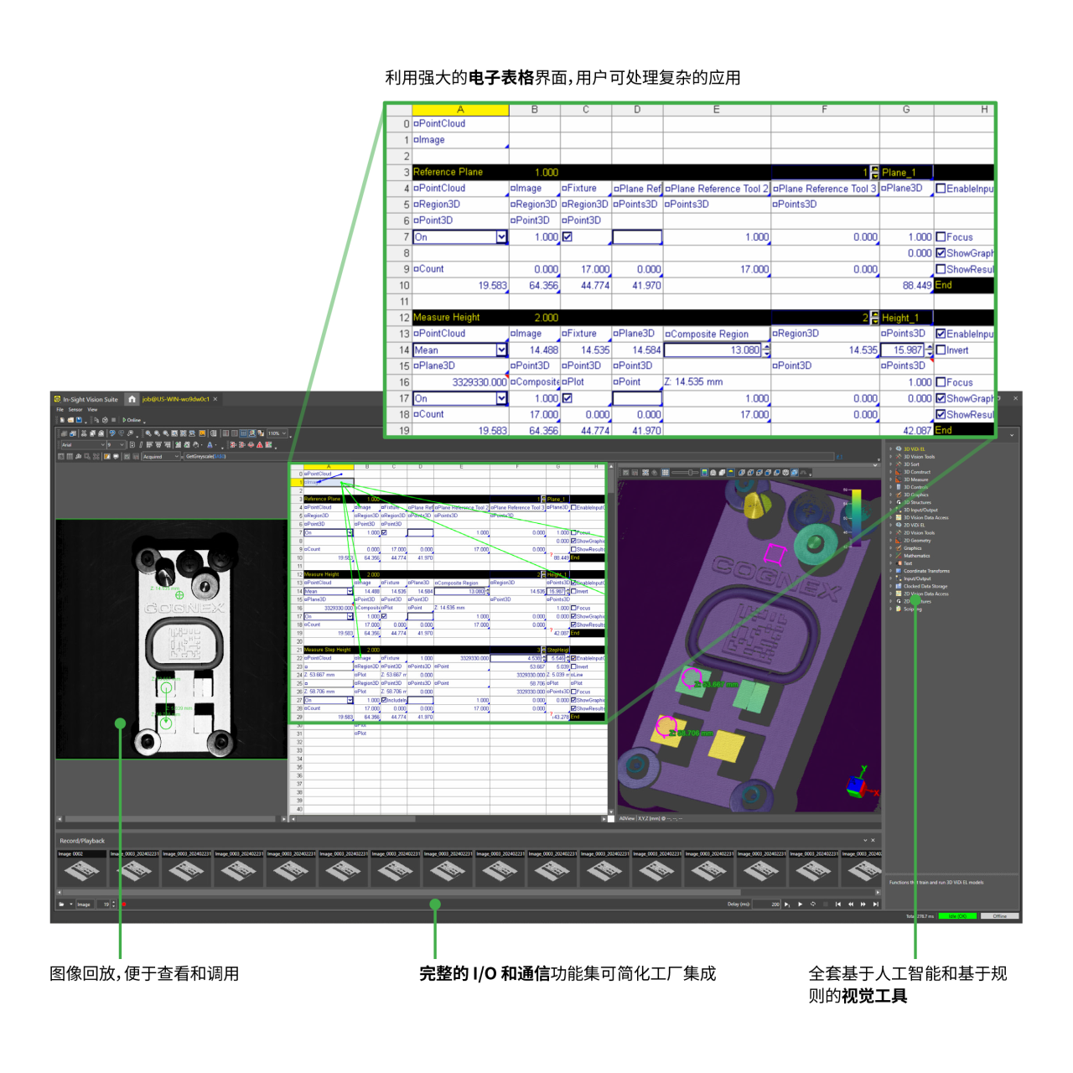Uncheck the checkbox in enlarged cell C7
1073x1073 pixels.
coord(568,237)
